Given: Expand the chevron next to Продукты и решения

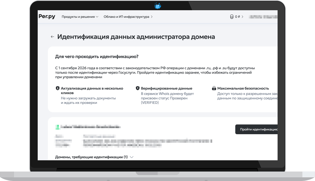Looking at the screenshot, I should pyautogui.click(x=97, y=17).
